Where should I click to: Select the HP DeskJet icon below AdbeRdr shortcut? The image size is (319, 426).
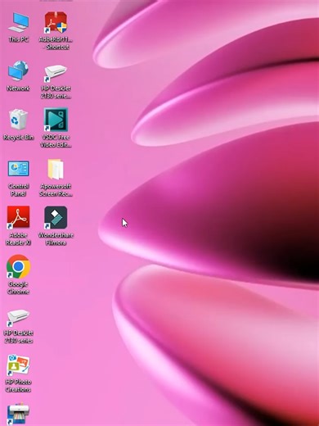[56, 72]
